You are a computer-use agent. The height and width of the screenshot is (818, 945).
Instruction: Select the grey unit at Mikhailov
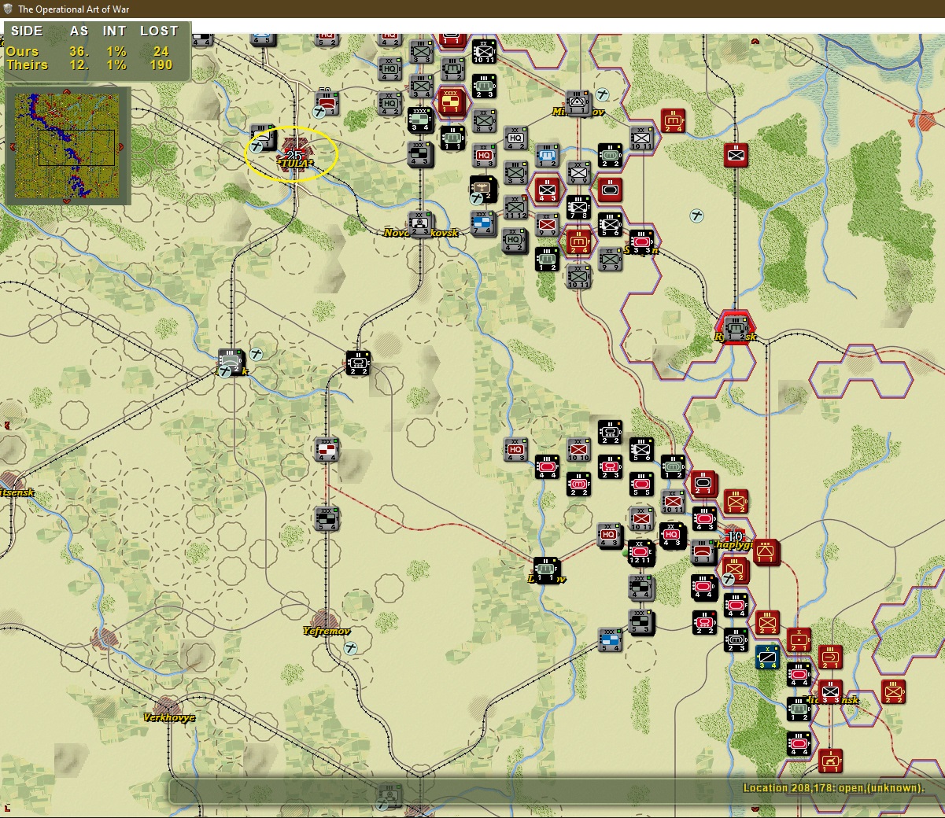pyautogui.click(x=578, y=103)
